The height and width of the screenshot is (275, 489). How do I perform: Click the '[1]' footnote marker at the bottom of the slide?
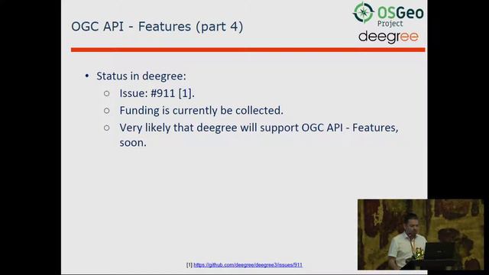(x=189, y=265)
